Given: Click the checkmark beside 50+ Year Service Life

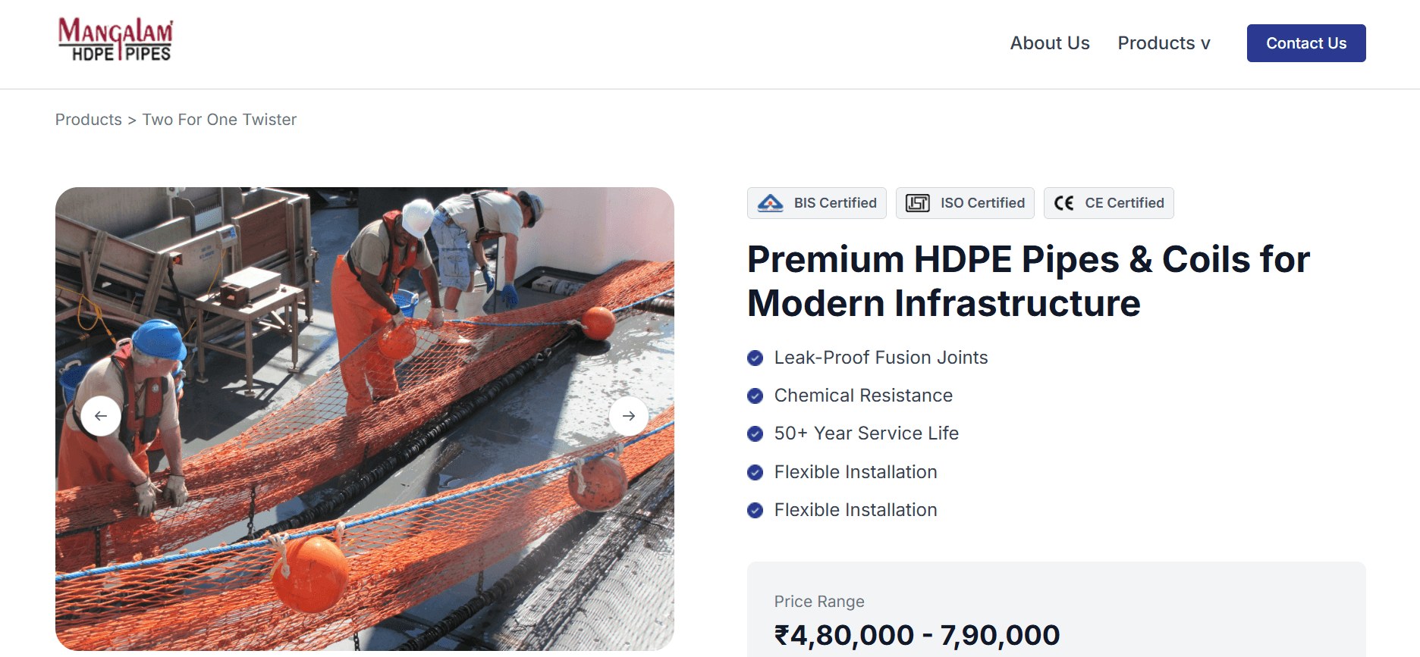Looking at the screenshot, I should [755, 433].
